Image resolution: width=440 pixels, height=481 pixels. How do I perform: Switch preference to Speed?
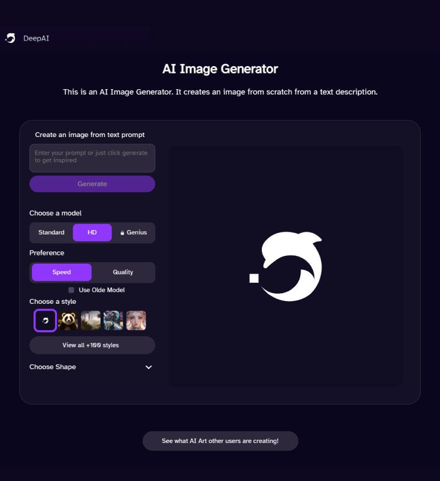tap(62, 272)
